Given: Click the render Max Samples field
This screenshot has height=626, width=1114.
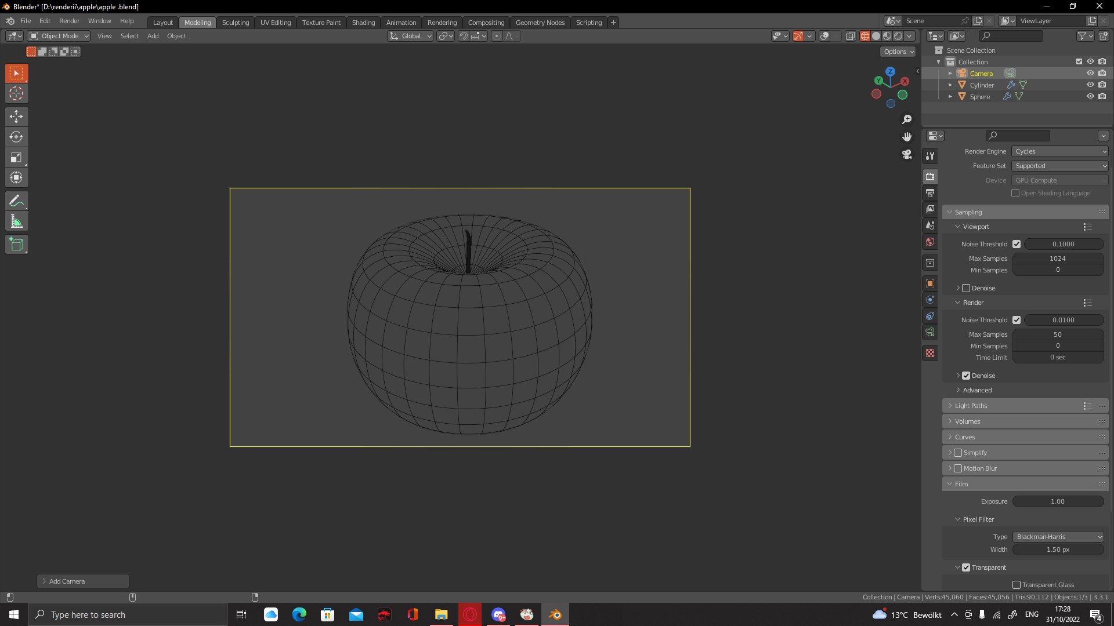Looking at the screenshot, I should point(1058,334).
